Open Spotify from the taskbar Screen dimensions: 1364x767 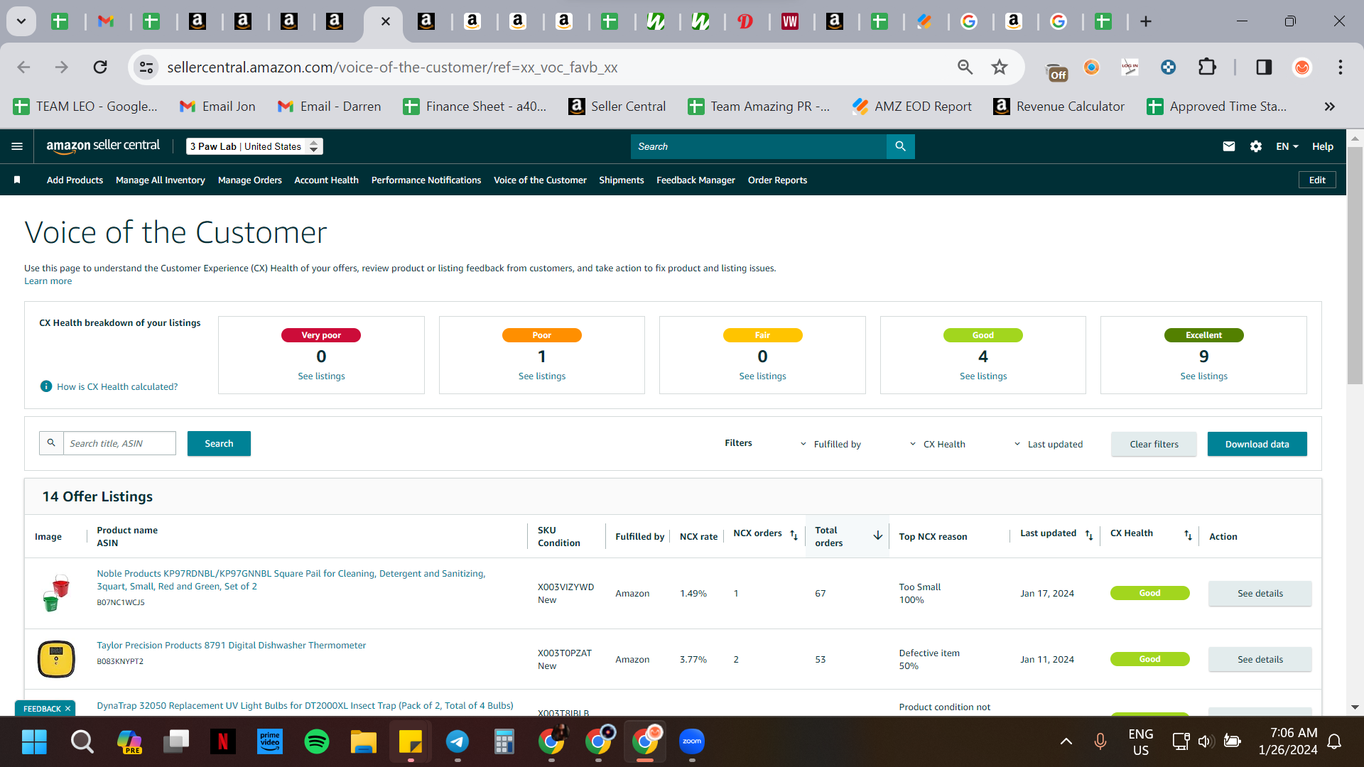pos(317,741)
